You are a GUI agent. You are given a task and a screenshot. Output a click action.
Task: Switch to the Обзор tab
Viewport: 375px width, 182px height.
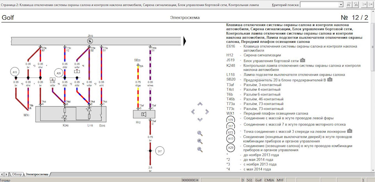(x=17, y=174)
